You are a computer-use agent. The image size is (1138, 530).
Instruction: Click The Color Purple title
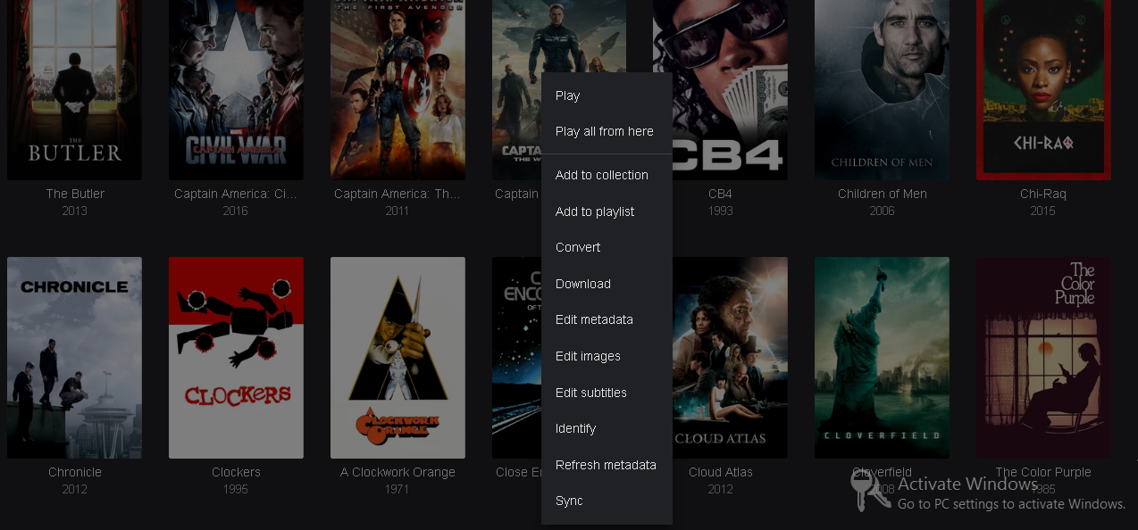tap(1043, 472)
